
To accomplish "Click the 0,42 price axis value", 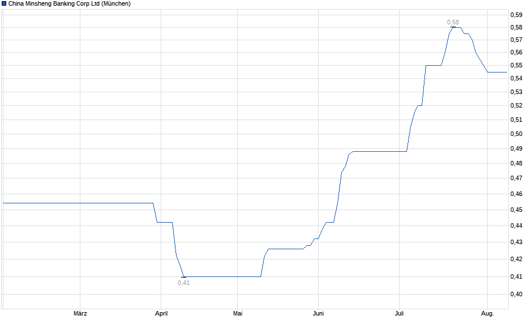I will (x=516, y=259).
